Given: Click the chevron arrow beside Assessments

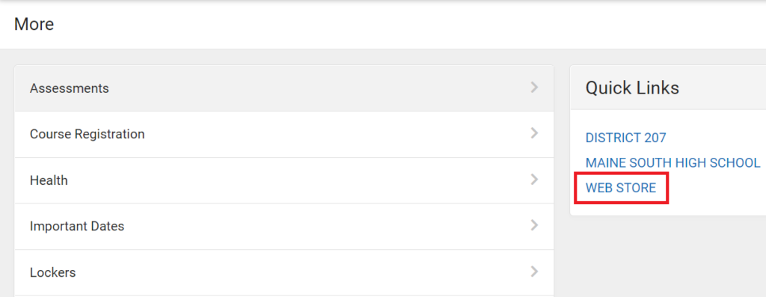Looking at the screenshot, I should 534,88.
